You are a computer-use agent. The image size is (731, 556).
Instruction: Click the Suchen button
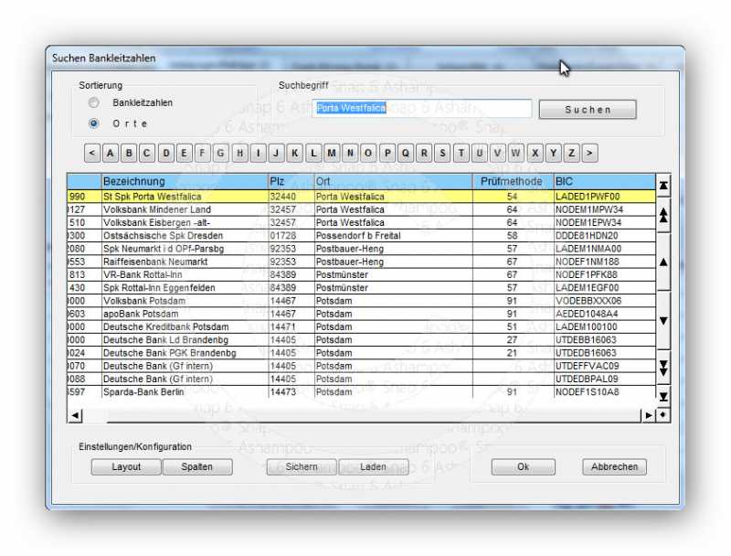coord(588,110)
